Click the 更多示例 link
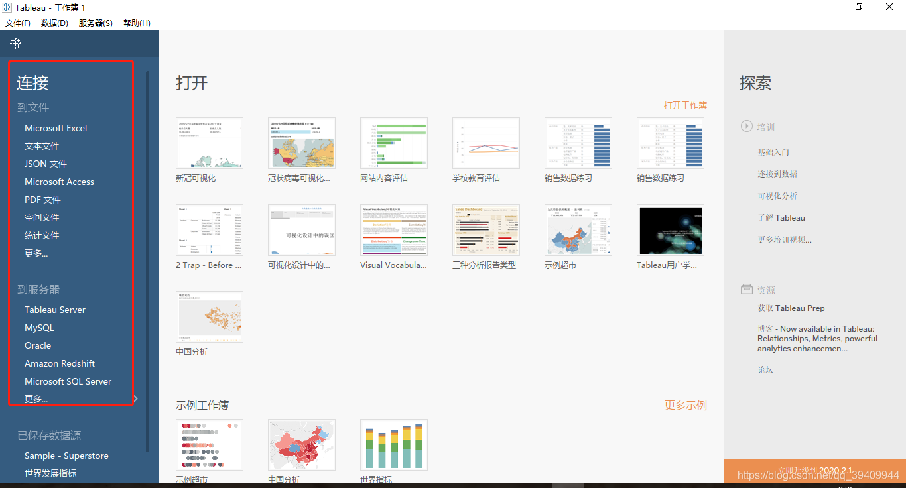Viewport: 906px width, 488px height. click(686, 405)
